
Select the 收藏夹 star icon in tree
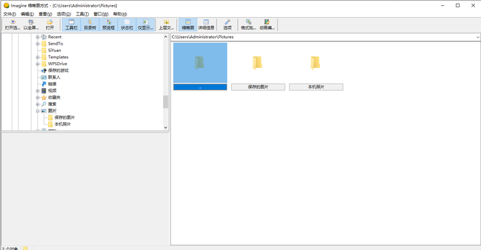pyautogui.click(x=44, y=97)
